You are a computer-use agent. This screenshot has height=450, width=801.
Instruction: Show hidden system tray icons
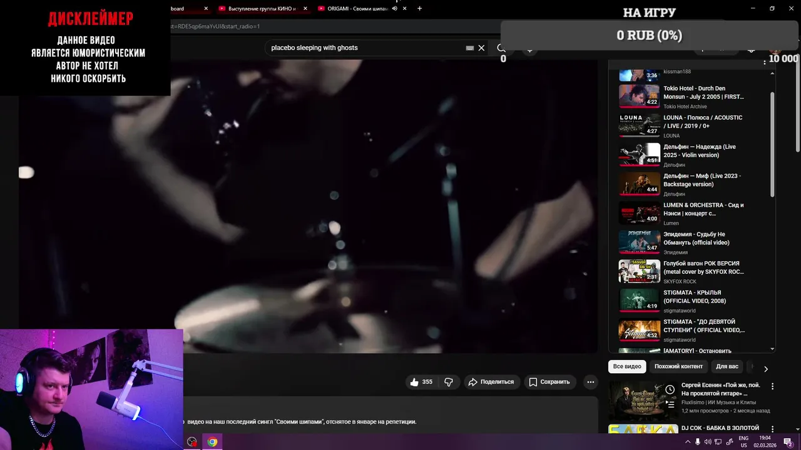point(688,442)
